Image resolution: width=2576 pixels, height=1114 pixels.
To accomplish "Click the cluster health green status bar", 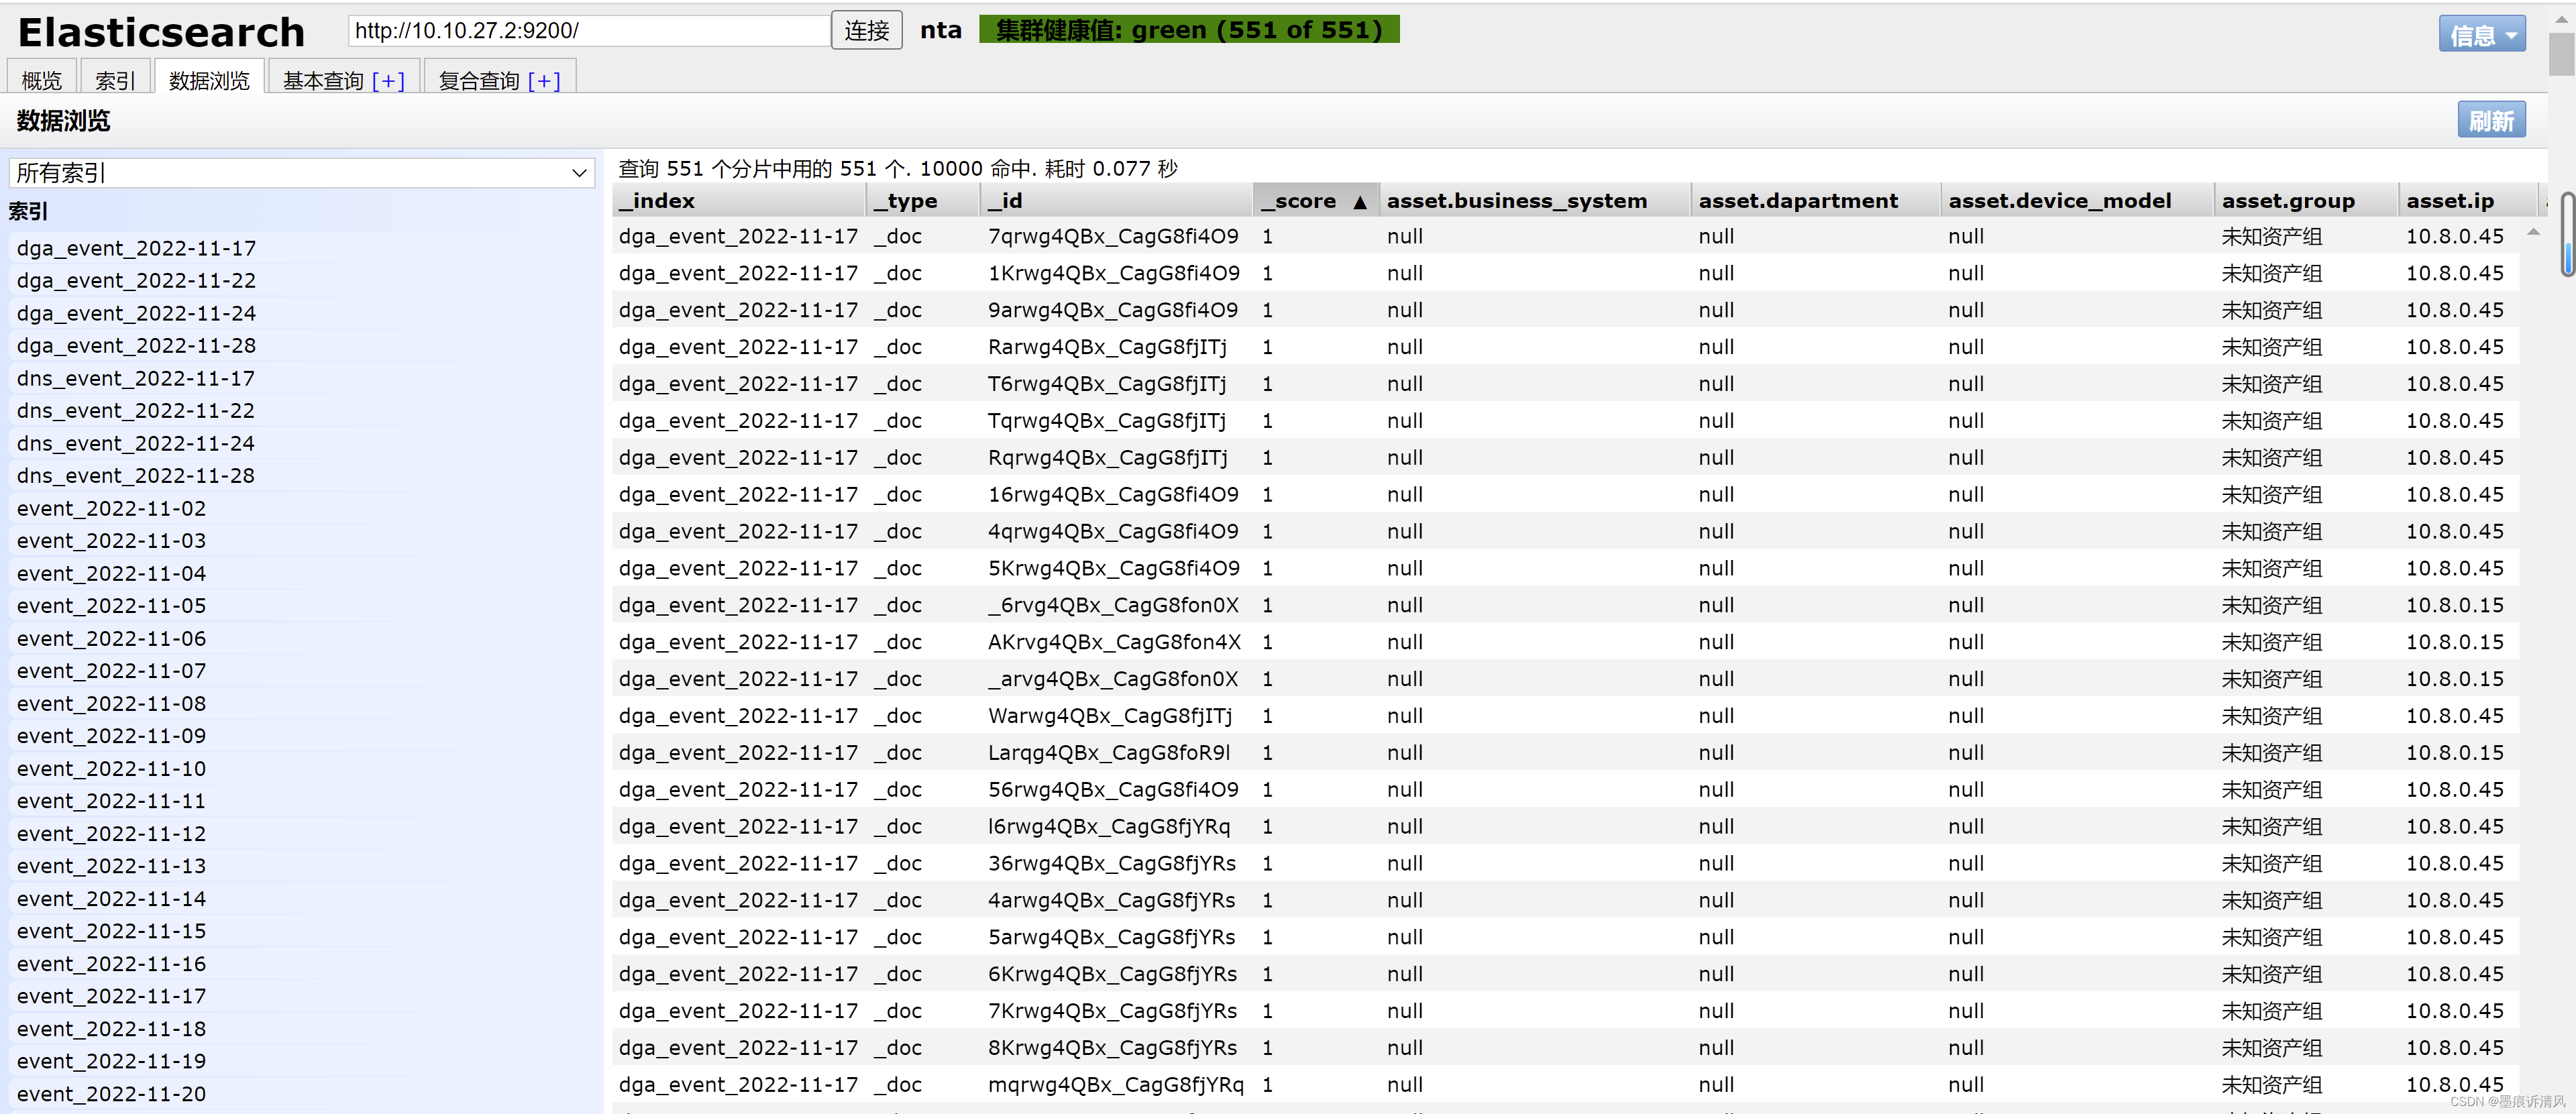I will click(1189, 30).
